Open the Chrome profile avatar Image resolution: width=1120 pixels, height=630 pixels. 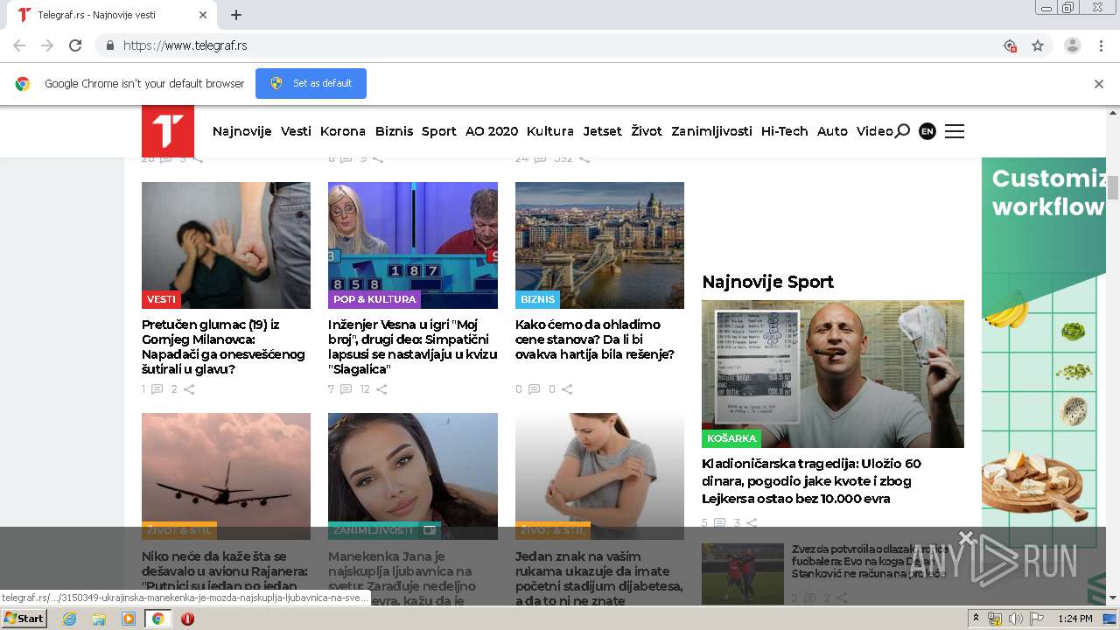pyautogui.click(x=1072, y=45)
